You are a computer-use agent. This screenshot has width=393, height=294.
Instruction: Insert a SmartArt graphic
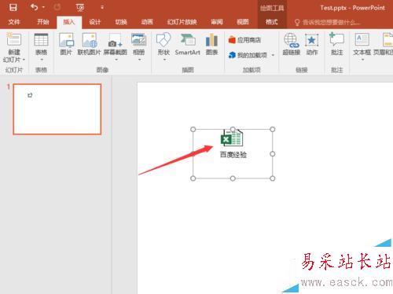[188, 44]
